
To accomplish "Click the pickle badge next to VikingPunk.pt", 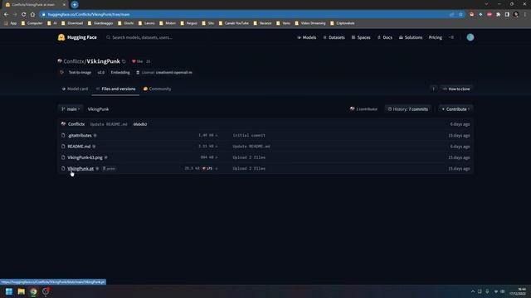I will pos(109,168).
